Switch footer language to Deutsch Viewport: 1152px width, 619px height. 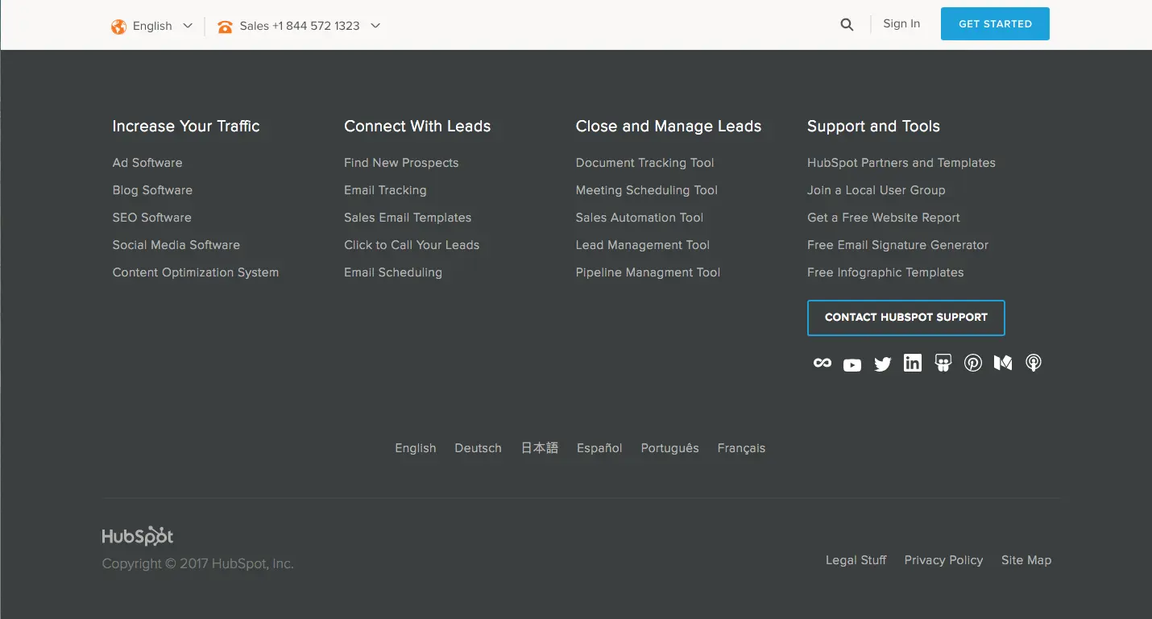click(x=479, y=448)
